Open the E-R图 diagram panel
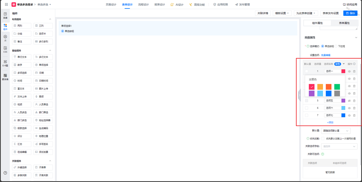Image resolution: width=362 pixels, height=182 pixels. pyautogui.click(x=5, y=63)
